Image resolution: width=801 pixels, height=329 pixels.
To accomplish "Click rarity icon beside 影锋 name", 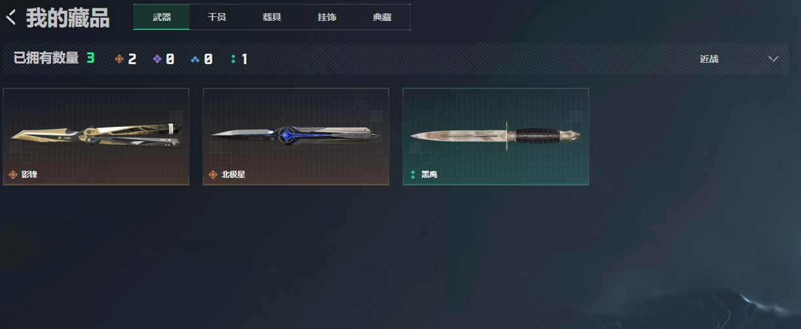I will tap(12, 175).
